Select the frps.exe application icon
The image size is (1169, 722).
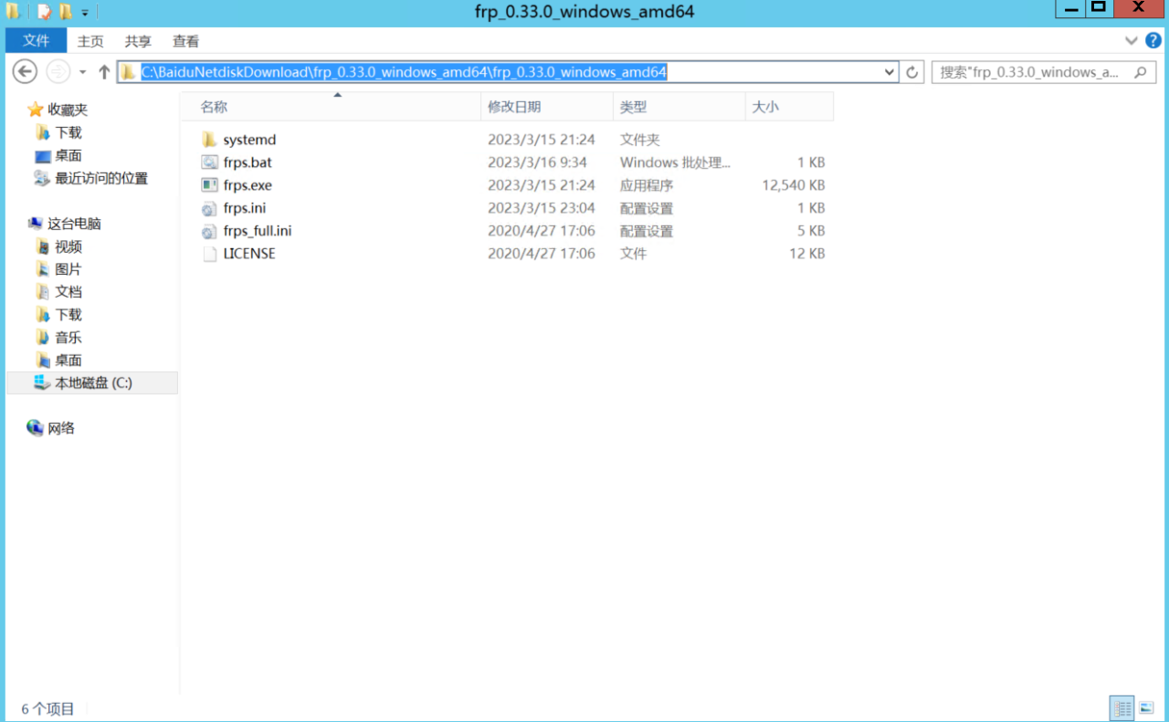point(209,185)
